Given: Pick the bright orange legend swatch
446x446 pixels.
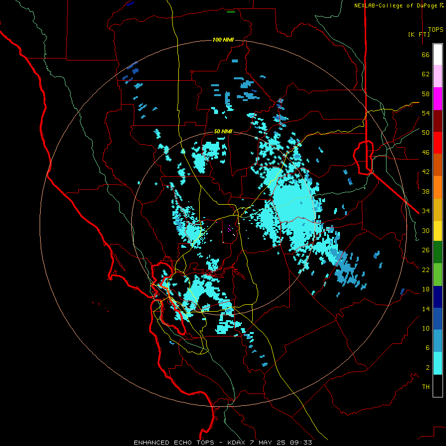Looking at the screenshot, I should [x=438, y=187].
